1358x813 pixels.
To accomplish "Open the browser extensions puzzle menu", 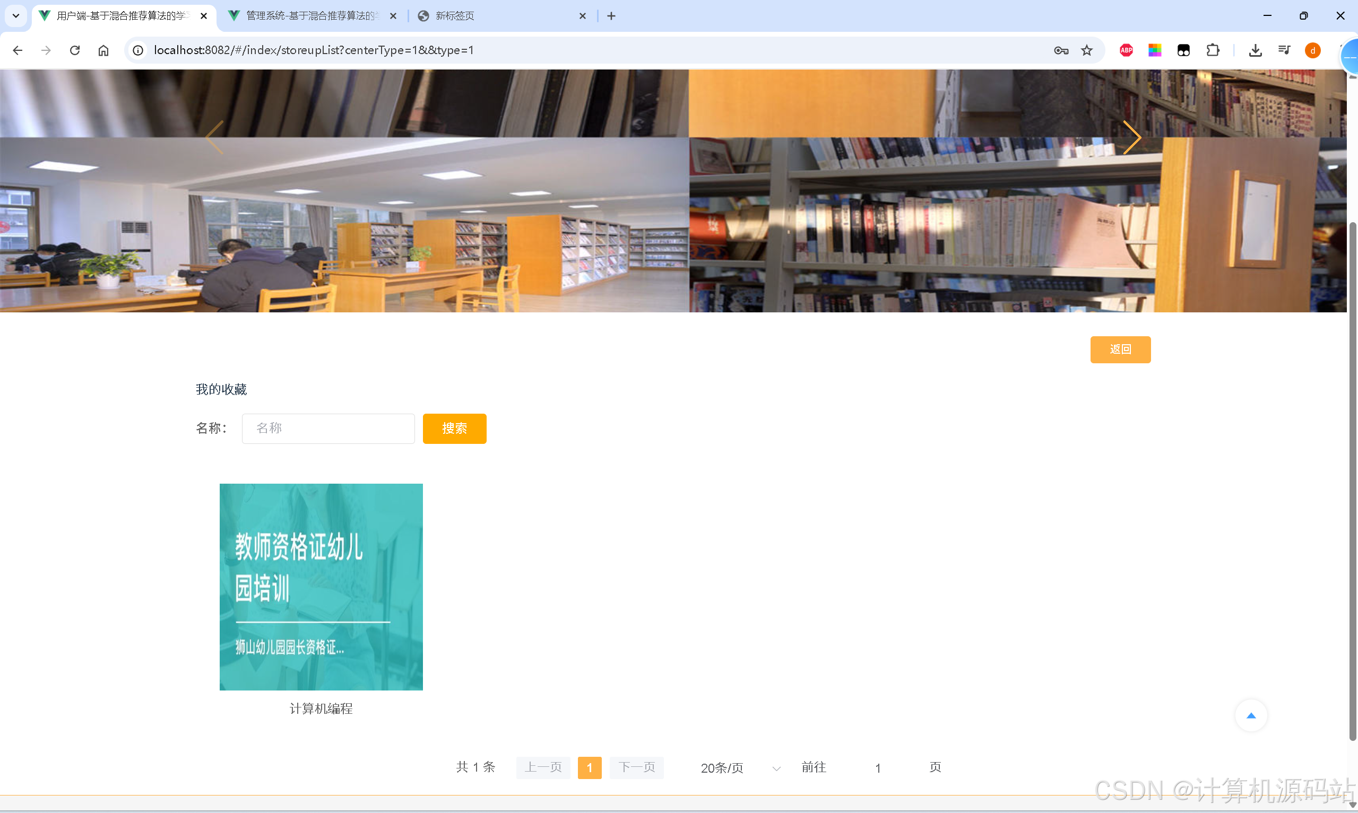I will click(x=1213, y=50).
